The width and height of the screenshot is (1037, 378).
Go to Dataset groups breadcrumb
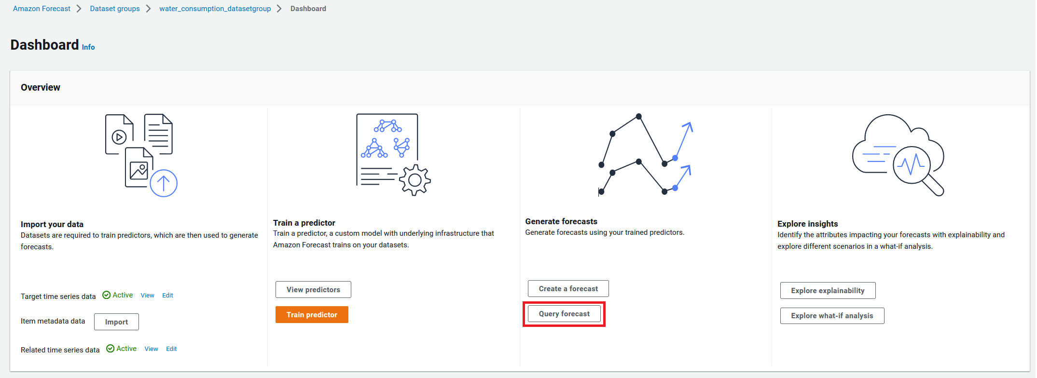tap(115, 9)
